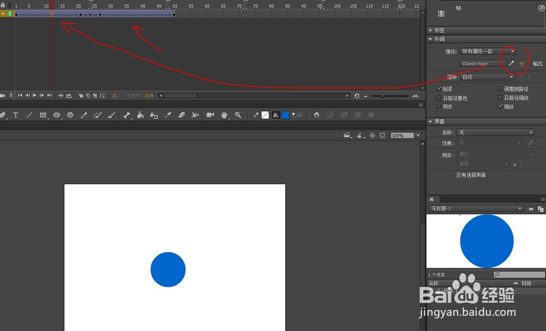Click the Edit easing pencil icon
Viewport: 546px width, 331px height.
511,63
